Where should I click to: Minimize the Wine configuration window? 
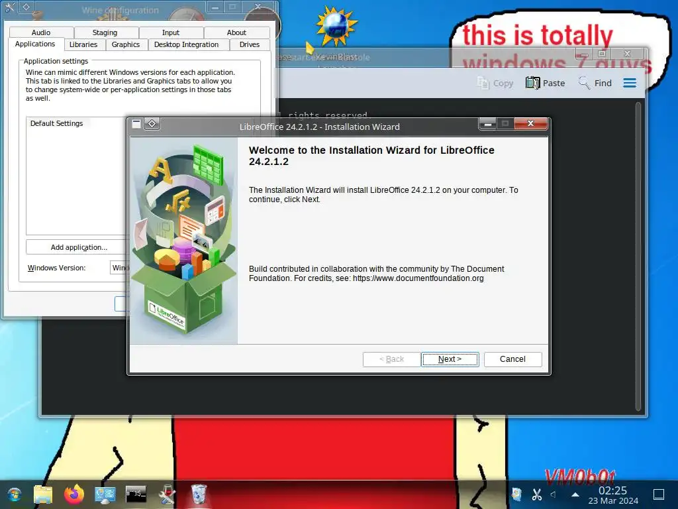[x=215, y=7]
